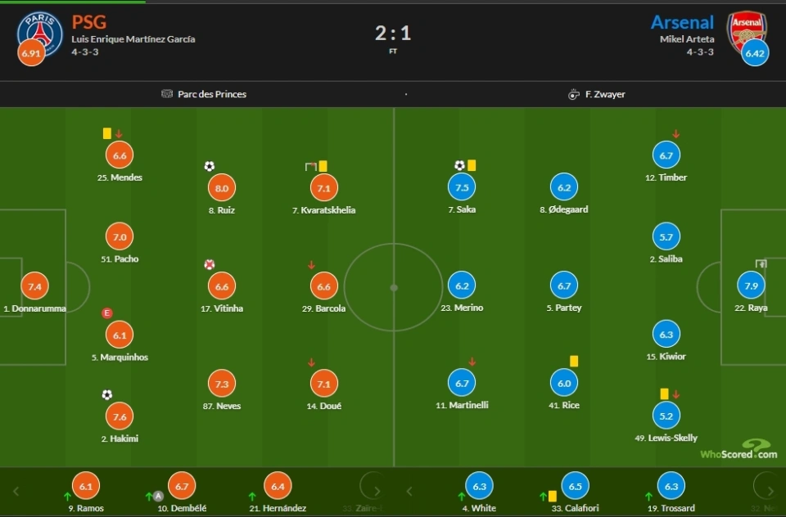The image size is (786, 517).
Task: Click the referee whistle icon beside F. Zwayer
Action: point(573,94)
